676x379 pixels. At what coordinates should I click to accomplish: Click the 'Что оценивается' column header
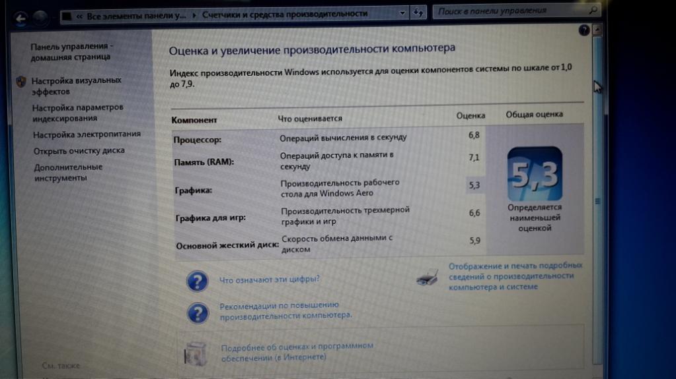tap(310, 118)
